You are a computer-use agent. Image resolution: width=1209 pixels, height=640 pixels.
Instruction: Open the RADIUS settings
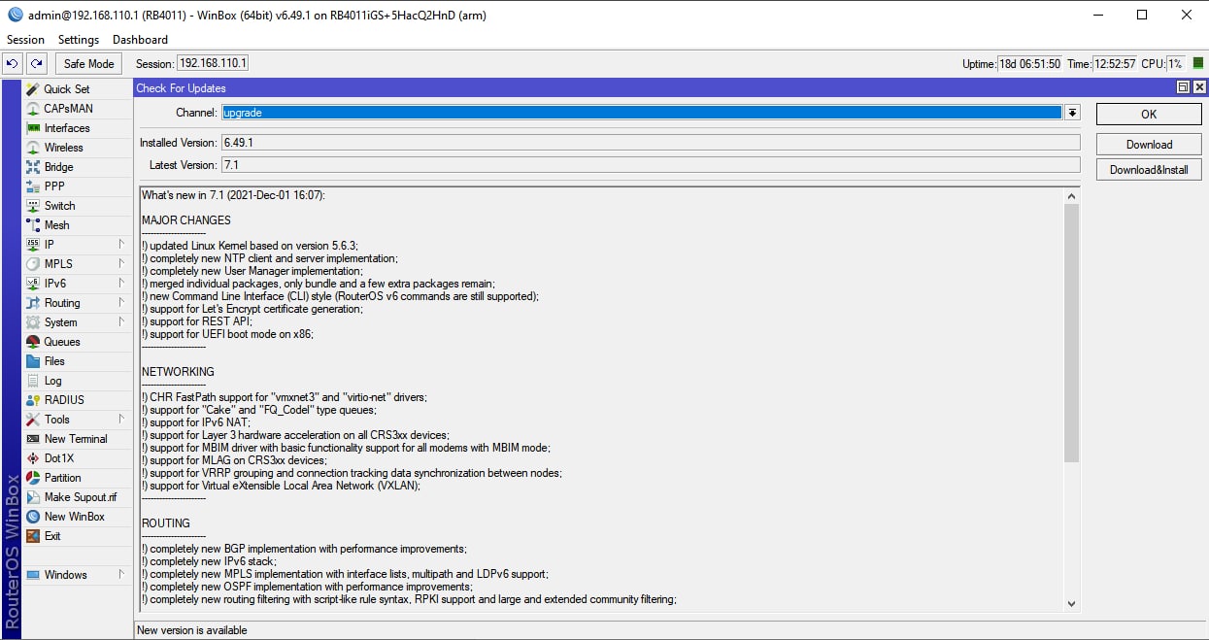click(78, 400)
